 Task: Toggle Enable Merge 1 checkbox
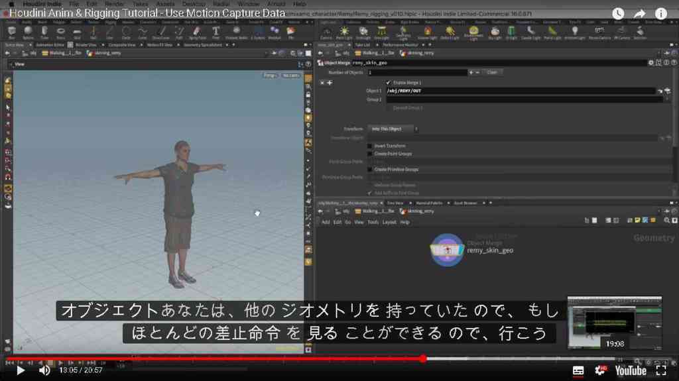pyautogui.click(x=388, y=82)
